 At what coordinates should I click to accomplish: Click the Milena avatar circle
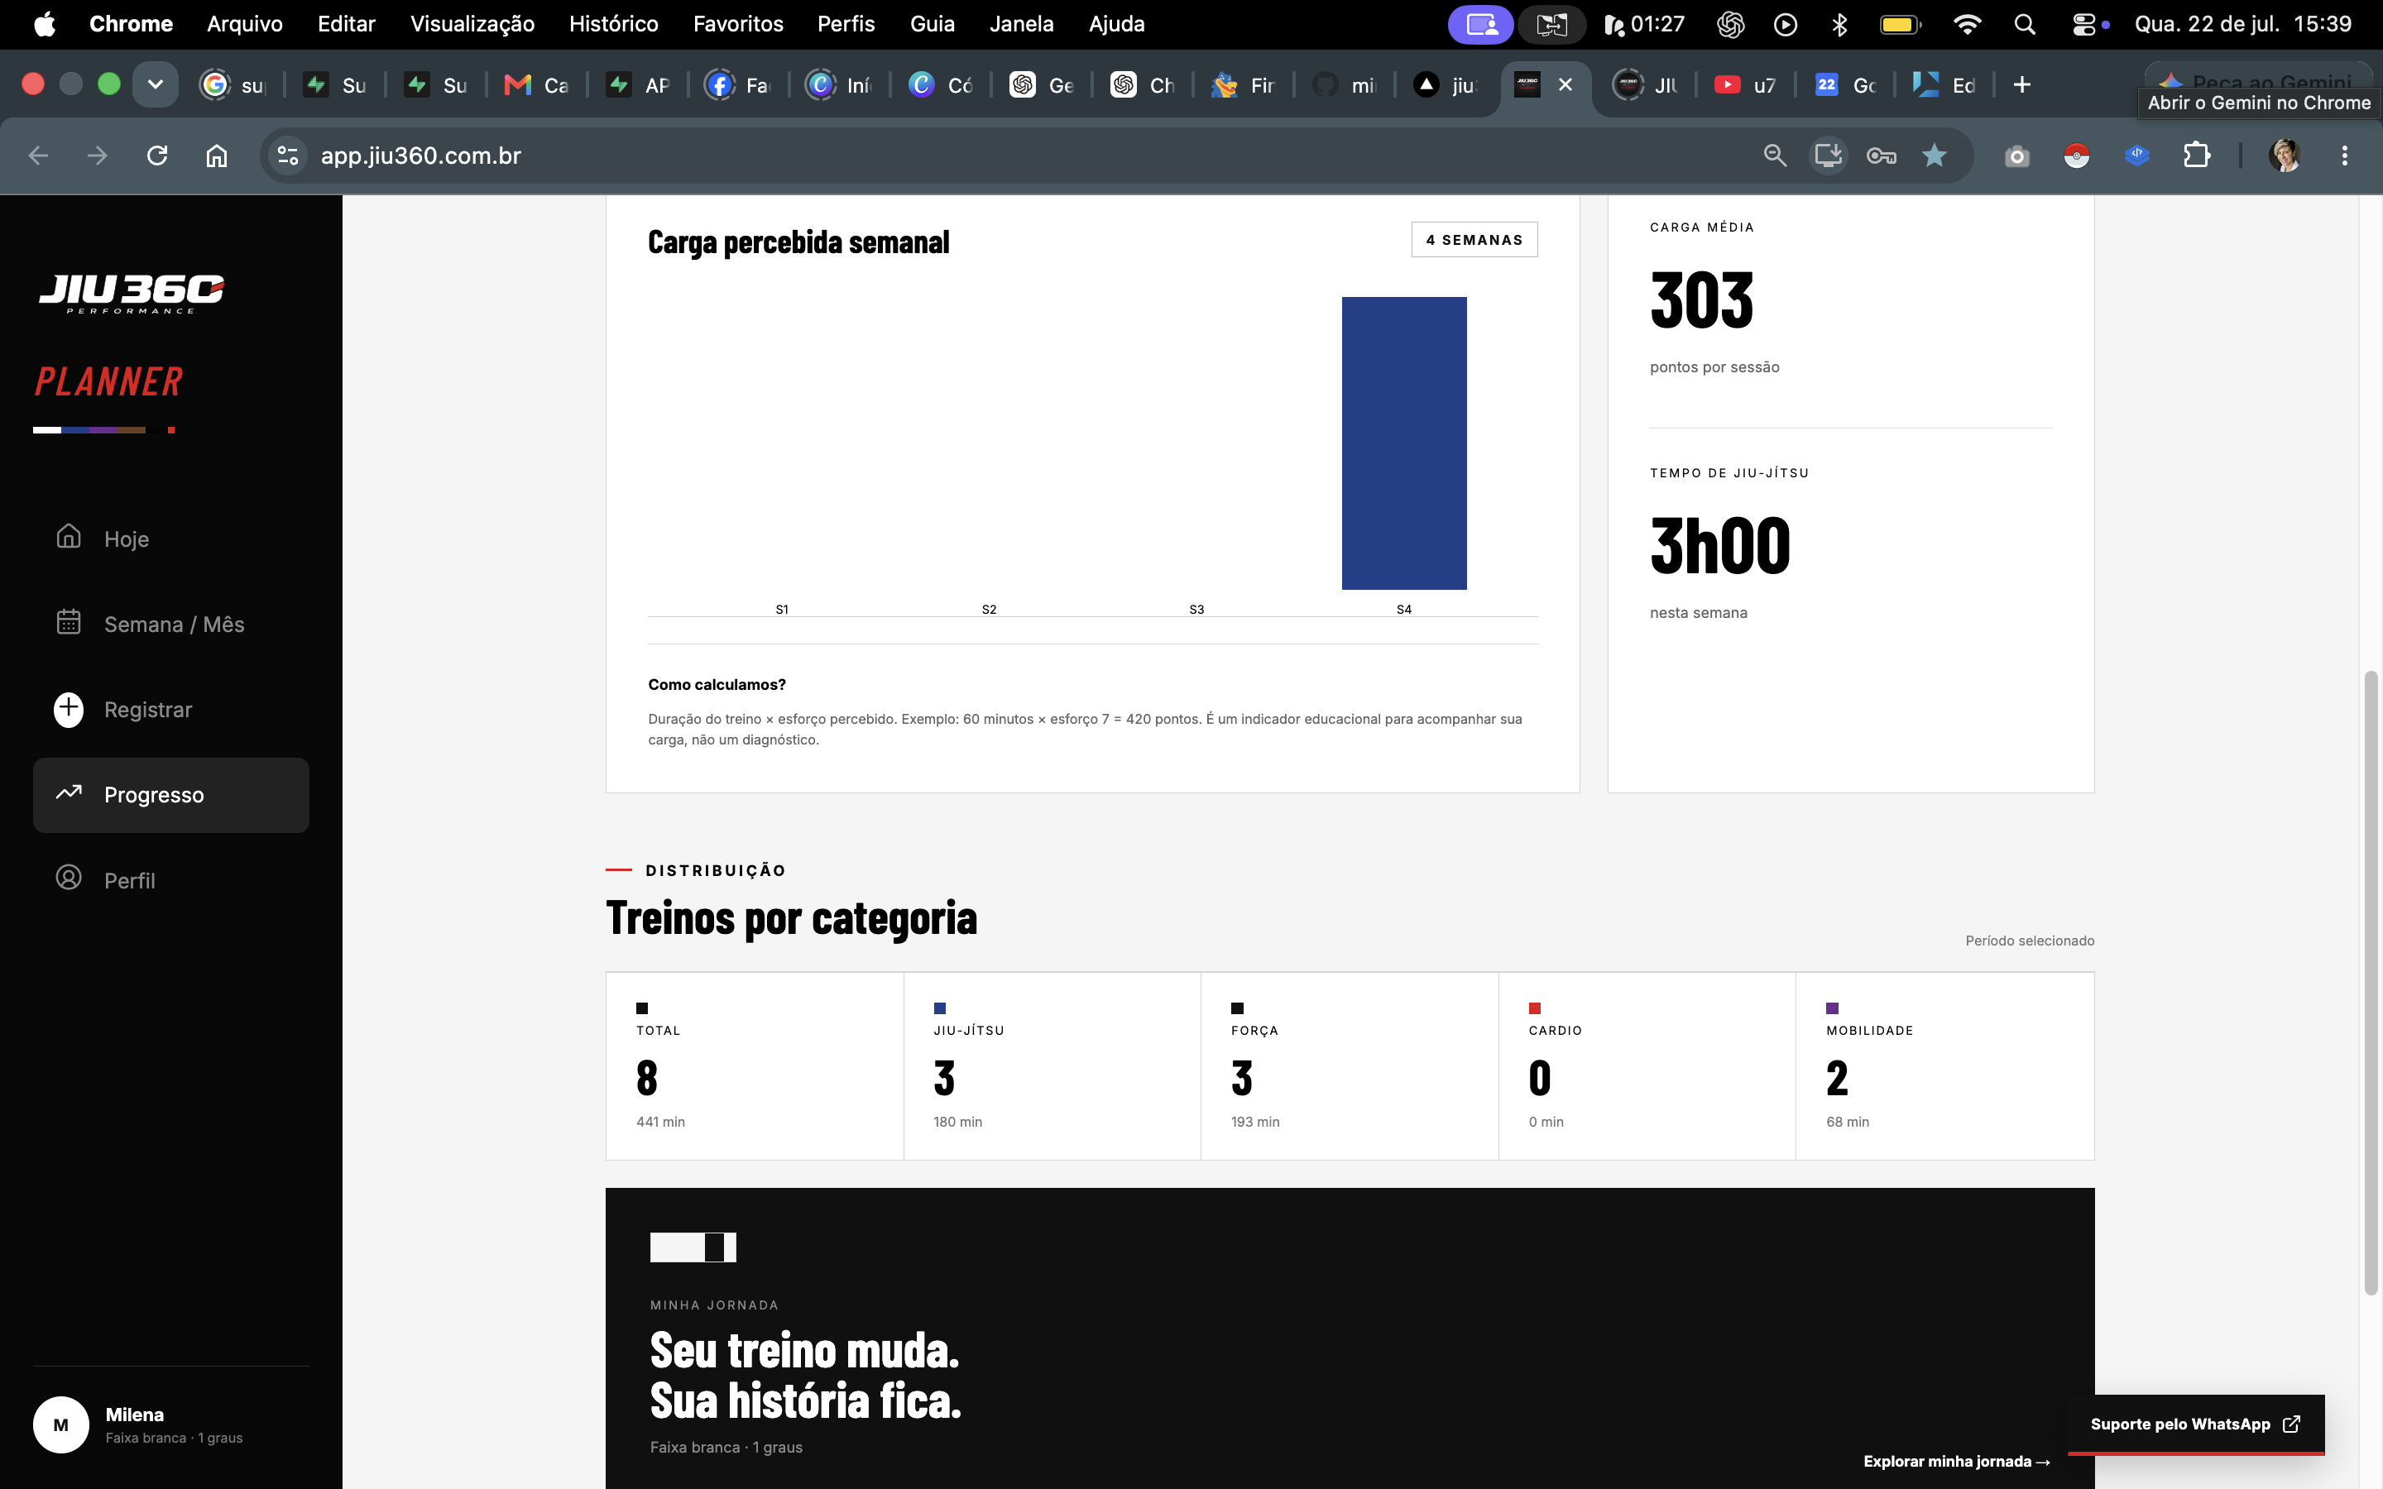(x=61, y=1424)
